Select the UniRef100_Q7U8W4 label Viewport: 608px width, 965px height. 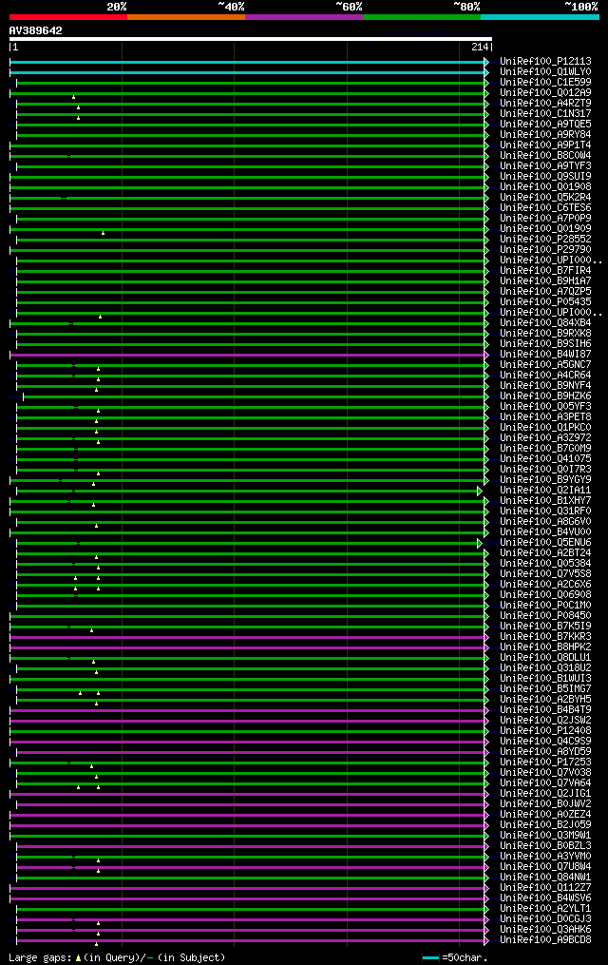click(x=545, y=867)
